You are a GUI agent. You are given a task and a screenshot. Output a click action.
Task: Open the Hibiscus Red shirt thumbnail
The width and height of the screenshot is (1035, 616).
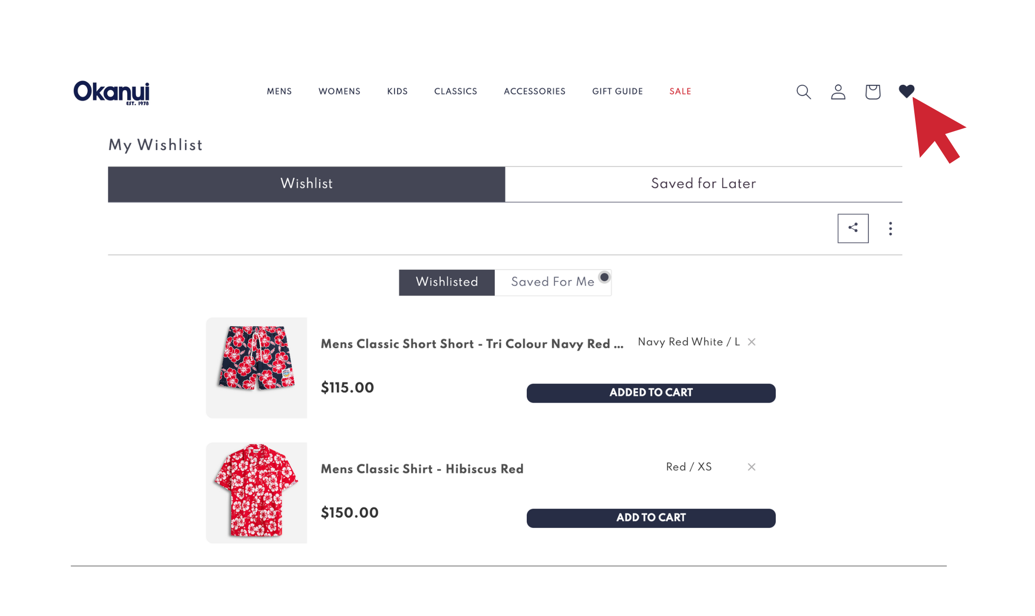[x=256, y=492]
